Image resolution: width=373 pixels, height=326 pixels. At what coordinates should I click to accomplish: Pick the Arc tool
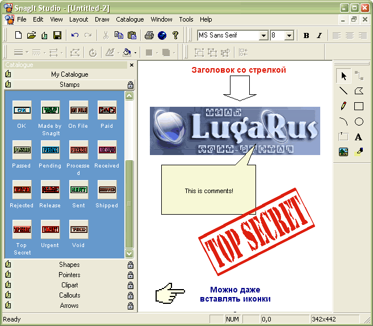(343, 122)
